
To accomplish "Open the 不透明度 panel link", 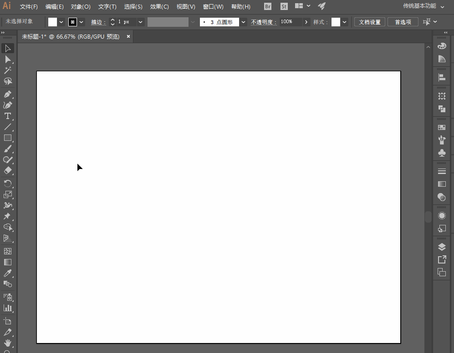I will point(264,22).
